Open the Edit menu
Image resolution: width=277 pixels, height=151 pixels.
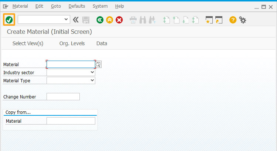point(39,6)
